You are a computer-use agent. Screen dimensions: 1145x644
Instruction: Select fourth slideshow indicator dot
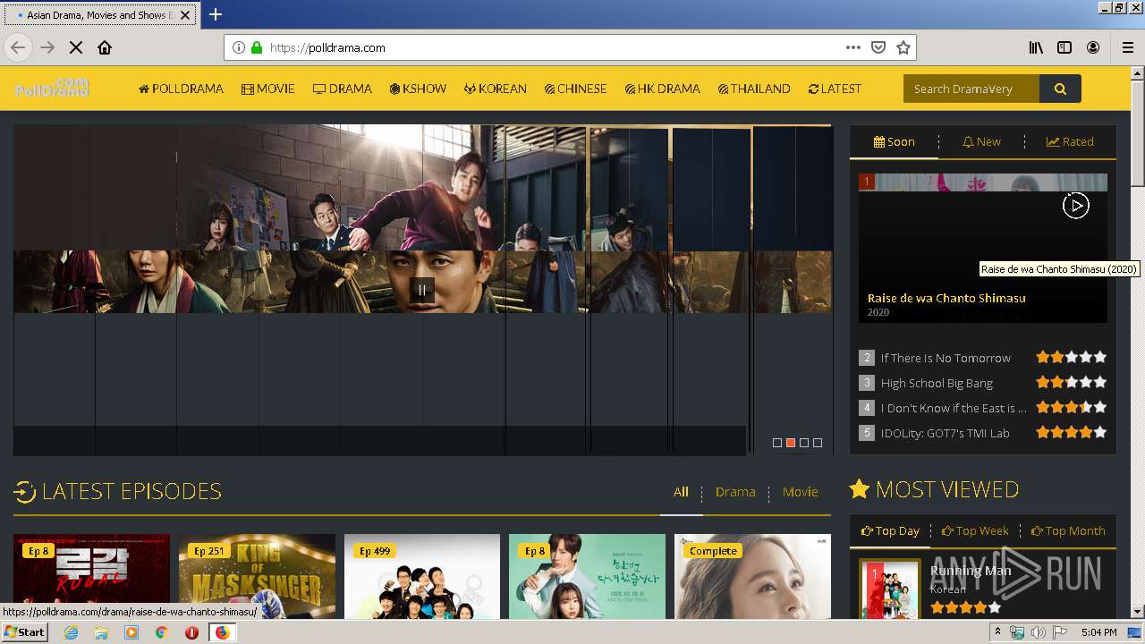tap(818, 443)
